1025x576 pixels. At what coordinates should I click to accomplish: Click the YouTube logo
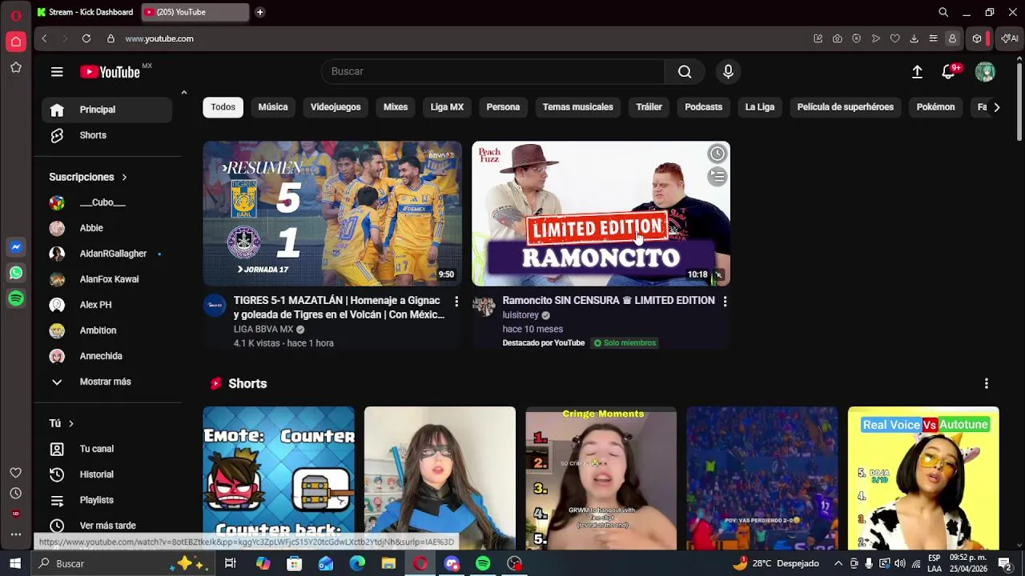111,72
